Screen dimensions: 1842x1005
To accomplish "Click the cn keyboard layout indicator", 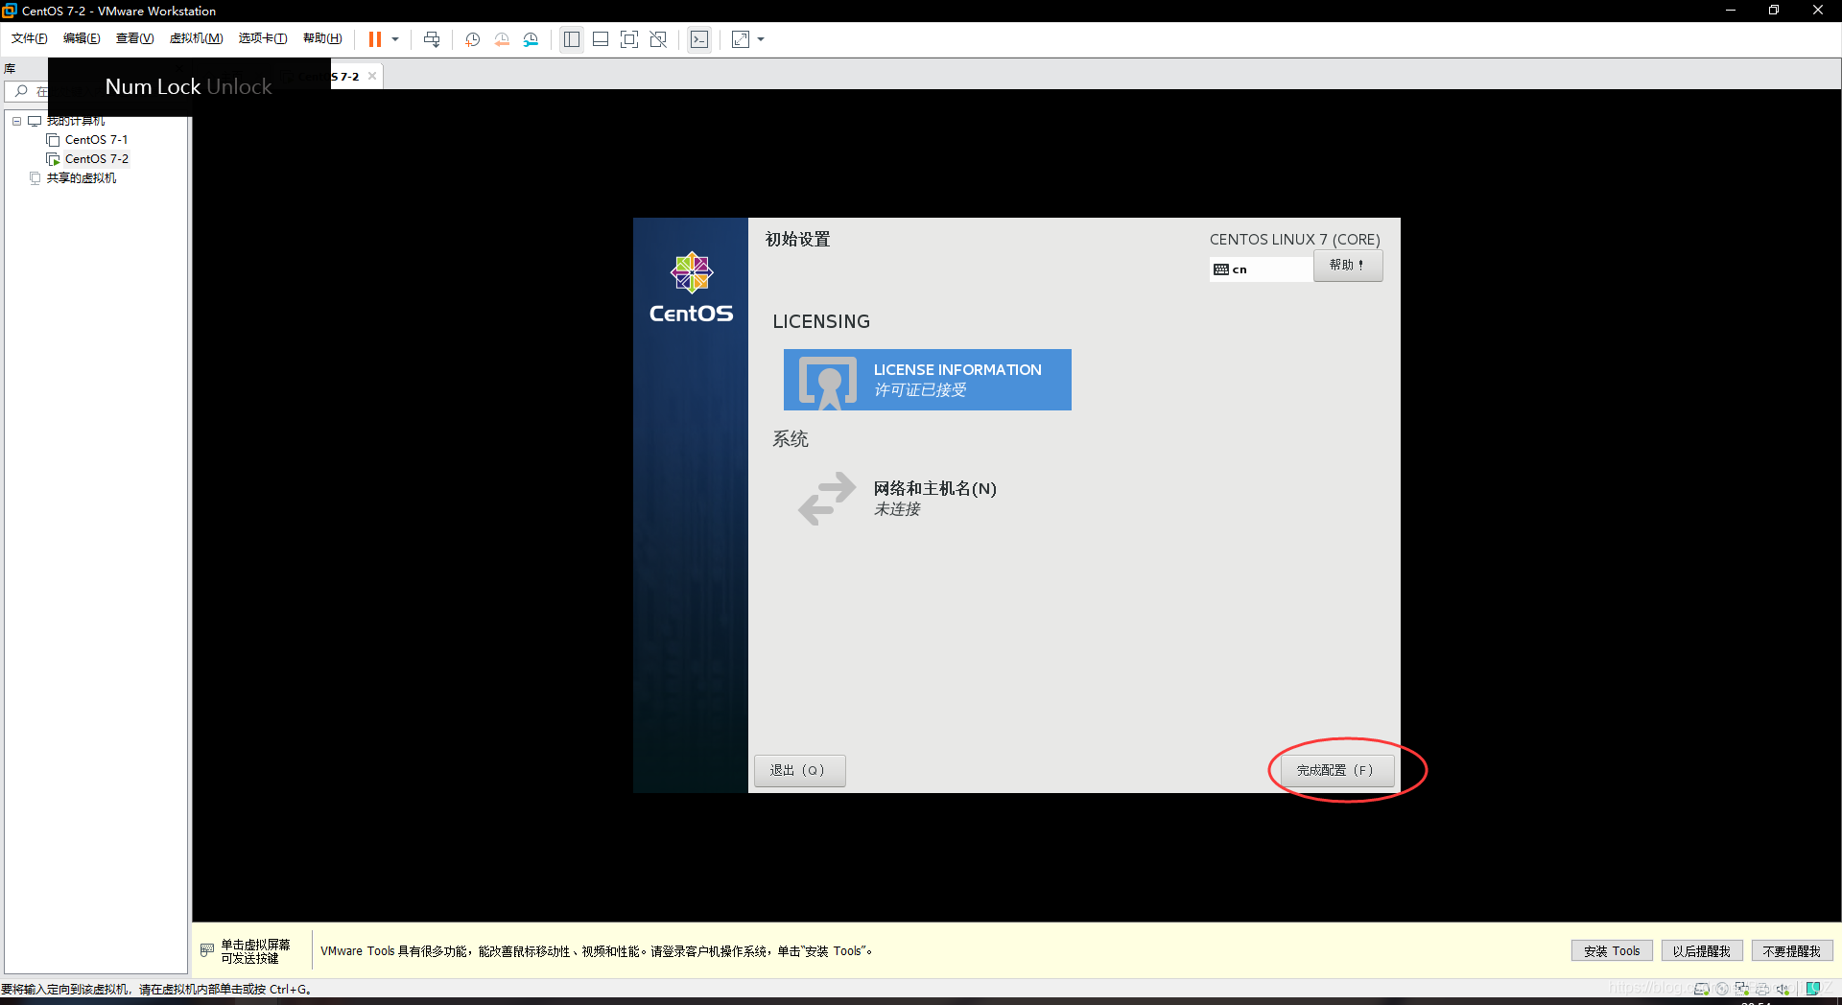I will coord(1261,269).
